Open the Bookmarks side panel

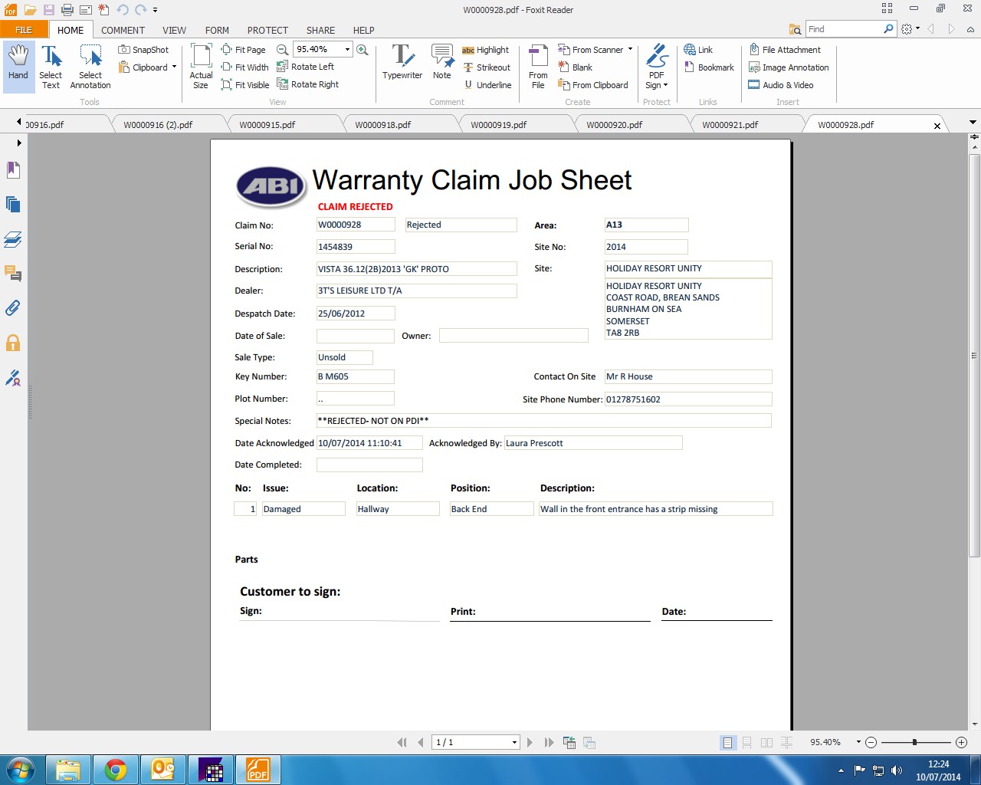pyautogui.click(x=13, y=170)
